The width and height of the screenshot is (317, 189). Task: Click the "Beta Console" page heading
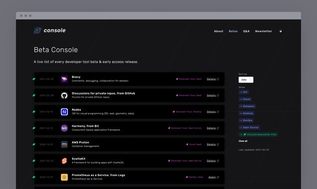tap(55, 50)
